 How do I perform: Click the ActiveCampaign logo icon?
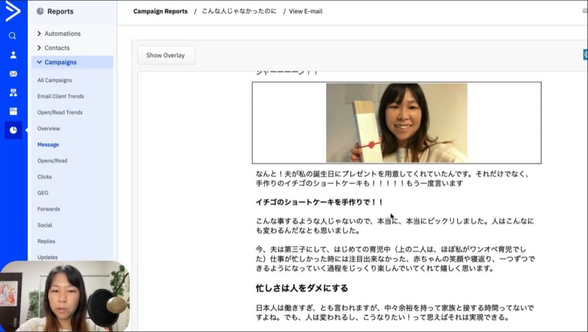(13, 11)
